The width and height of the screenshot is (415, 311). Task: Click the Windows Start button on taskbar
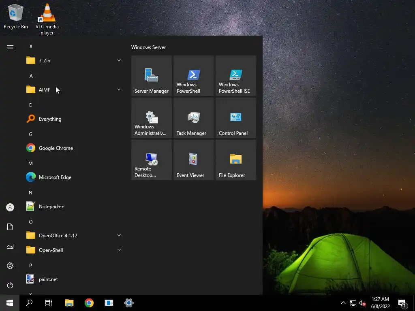pos(10,303)
